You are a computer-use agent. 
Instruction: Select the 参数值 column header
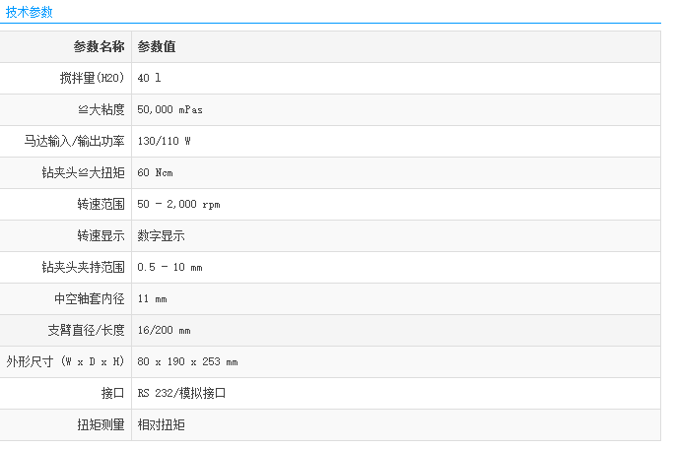157,46
